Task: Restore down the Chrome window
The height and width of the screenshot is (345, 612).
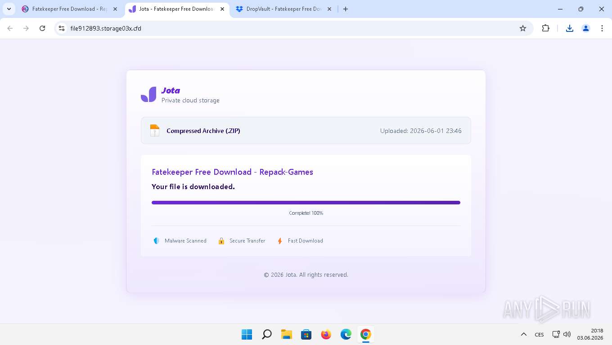Action: [581, 9]
